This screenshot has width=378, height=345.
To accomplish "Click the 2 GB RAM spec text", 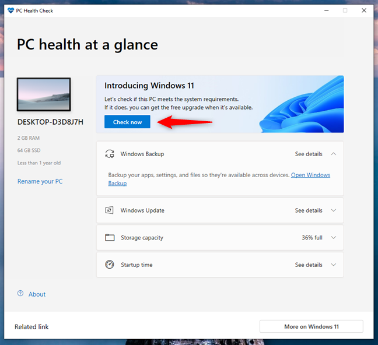I will pyautogui.click(x=29, y=138).
